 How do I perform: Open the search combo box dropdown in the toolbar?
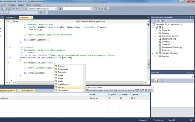click(x=91, y=9)
